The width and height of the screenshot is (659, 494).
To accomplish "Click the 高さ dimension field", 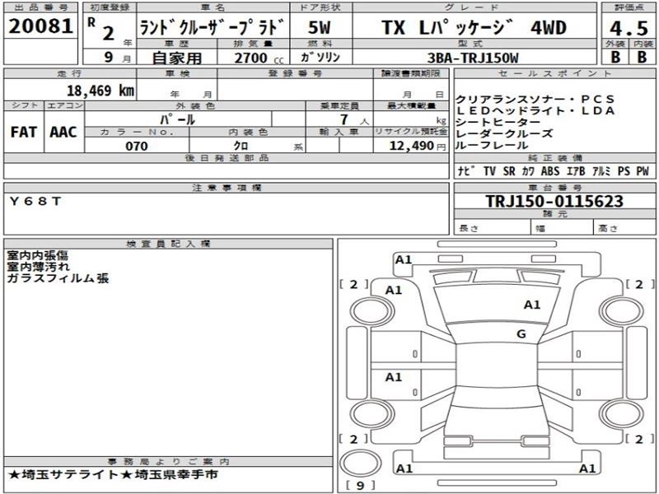I will coord(624,227).
